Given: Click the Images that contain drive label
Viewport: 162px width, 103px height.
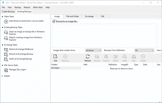Looking at the screenshot, I should pos(64,50).
